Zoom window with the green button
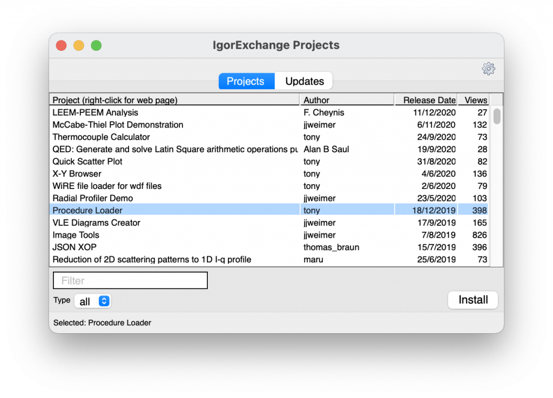The height and width of the screenshot is (398, 553). click(96, 45)
